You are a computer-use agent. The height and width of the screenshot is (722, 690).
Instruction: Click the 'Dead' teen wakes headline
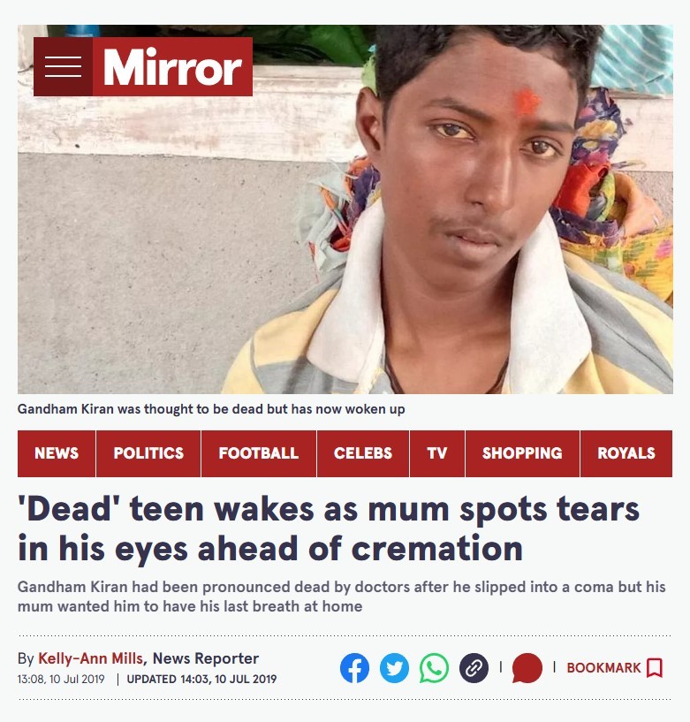click(x=328, y=528)
